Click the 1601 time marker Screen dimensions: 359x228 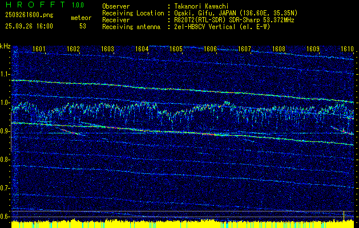pyautogui.click(x=39, y=49)
